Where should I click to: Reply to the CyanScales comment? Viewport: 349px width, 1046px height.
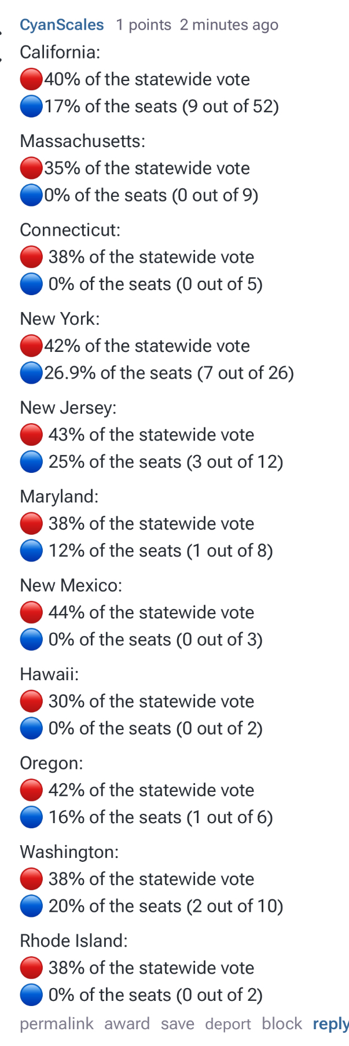coord(330,1024)
